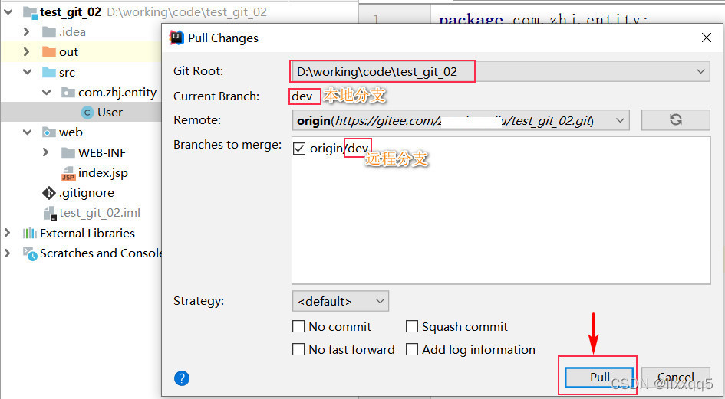725x399 pixels.
Task: Enable the No fast forward checkbox
Action: 298,349
